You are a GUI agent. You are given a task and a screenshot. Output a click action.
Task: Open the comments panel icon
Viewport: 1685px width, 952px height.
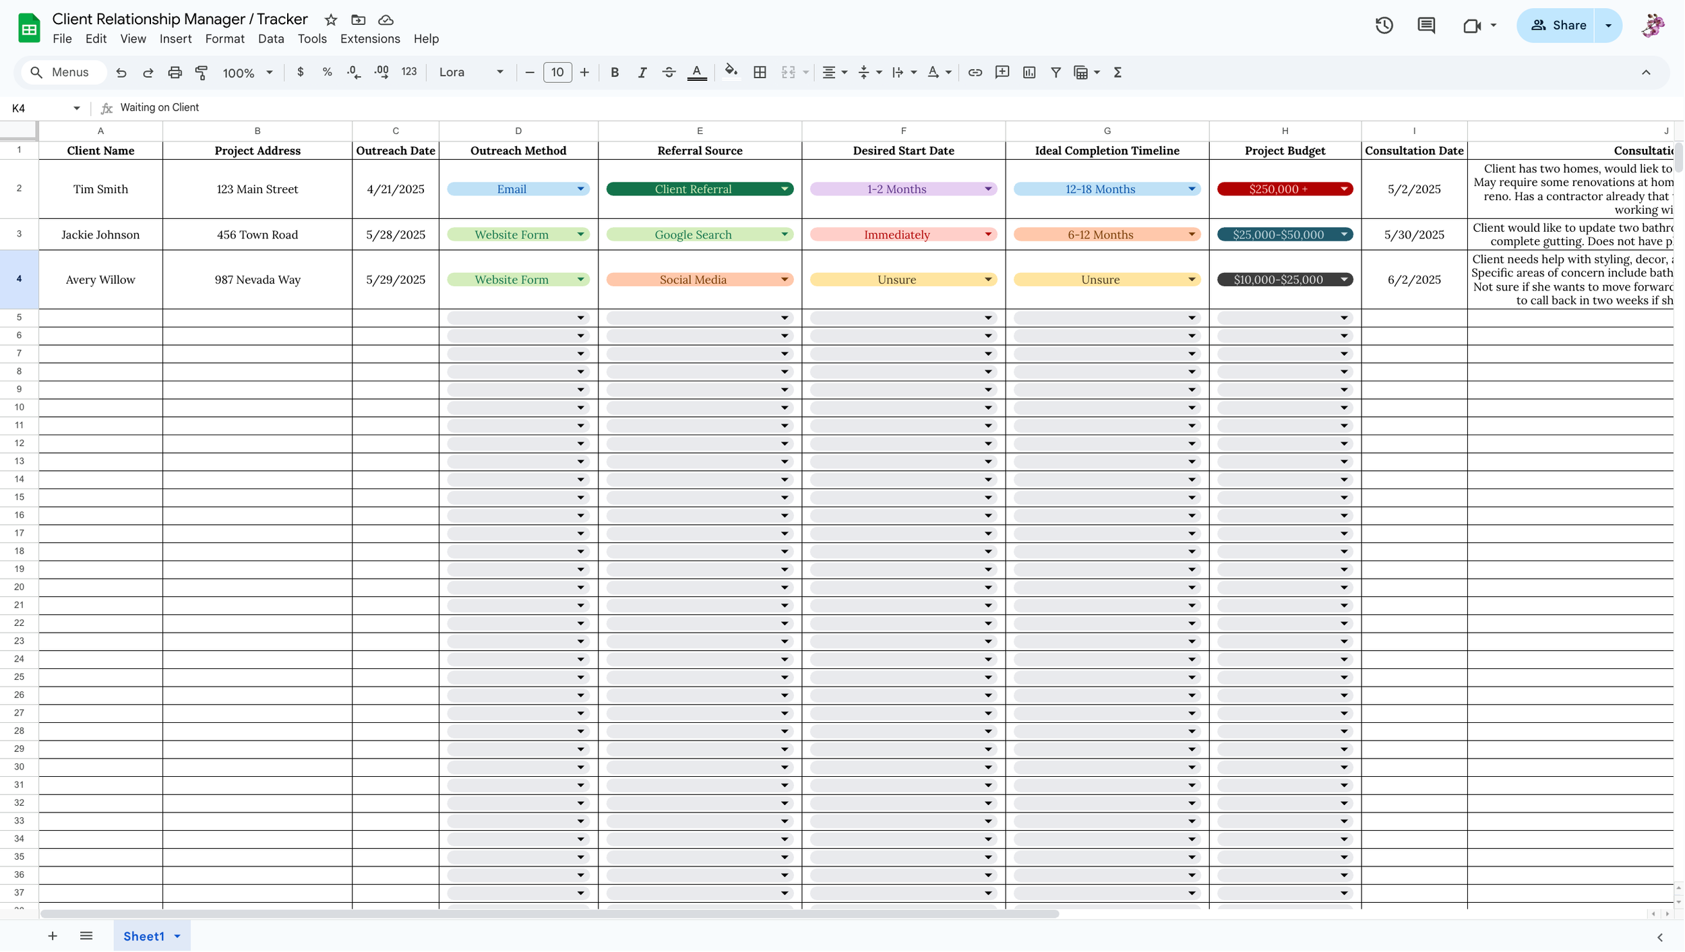point(1426,26)
